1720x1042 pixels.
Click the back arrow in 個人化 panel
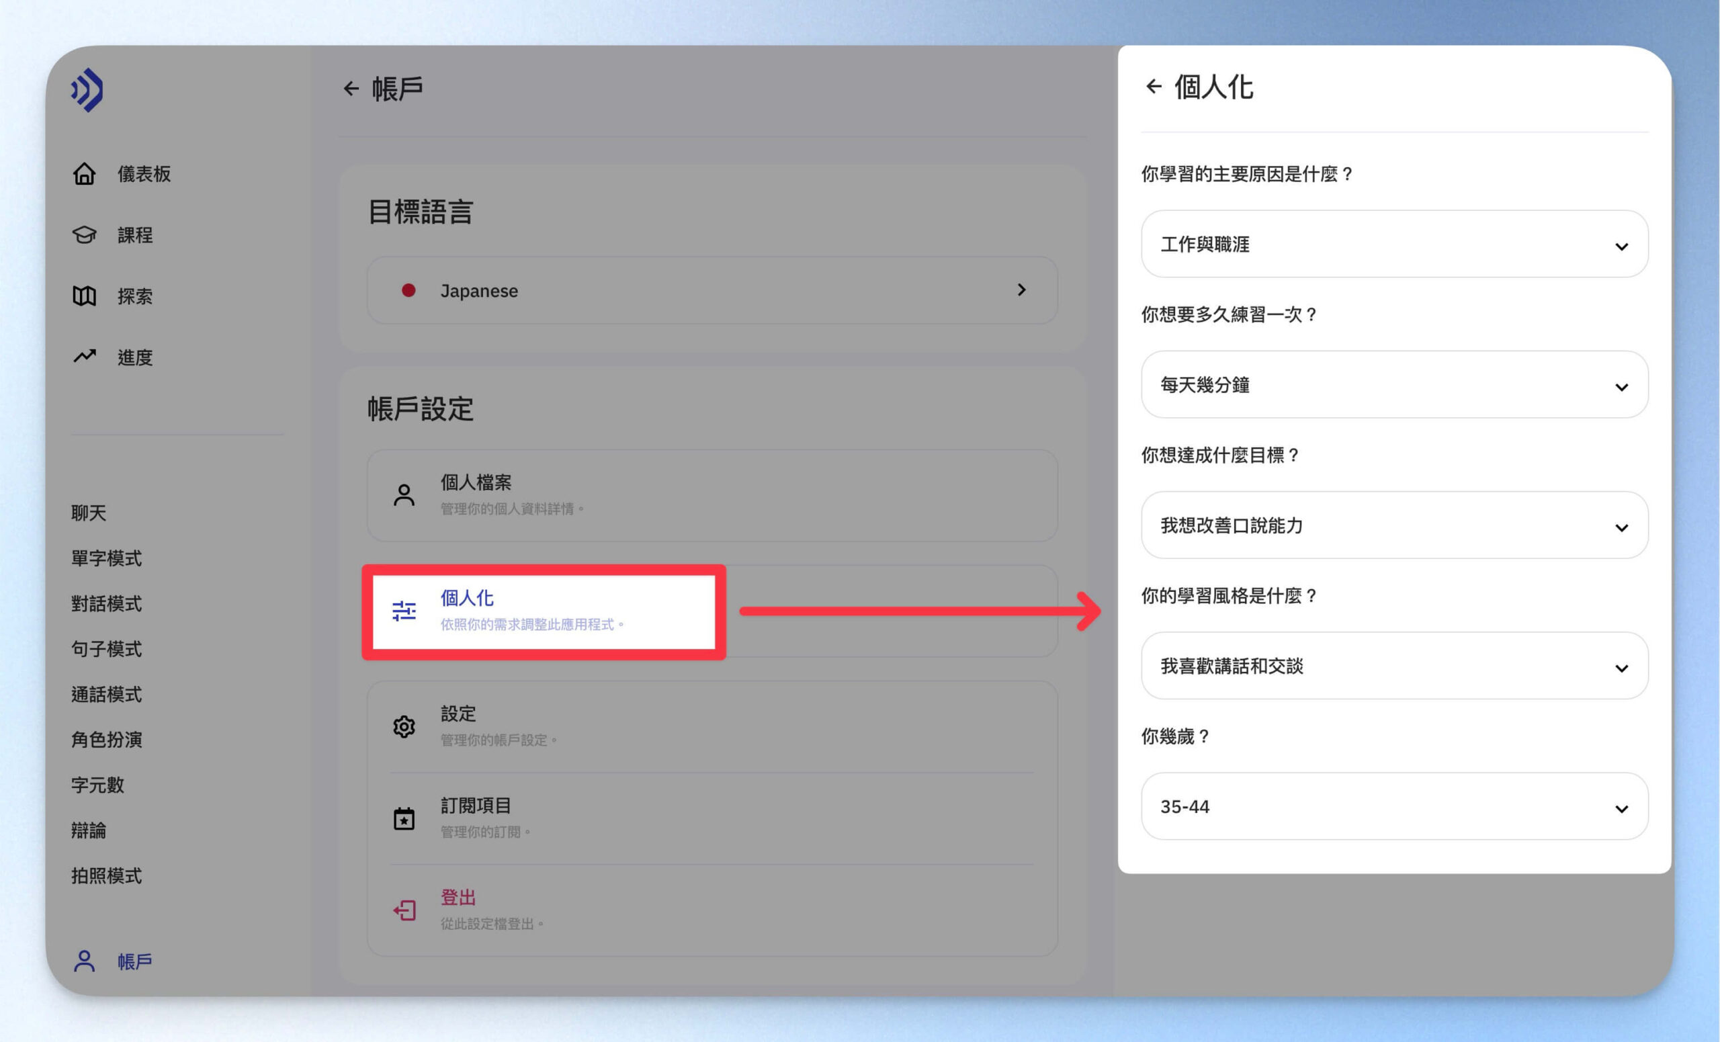(x=1154, y=87)
